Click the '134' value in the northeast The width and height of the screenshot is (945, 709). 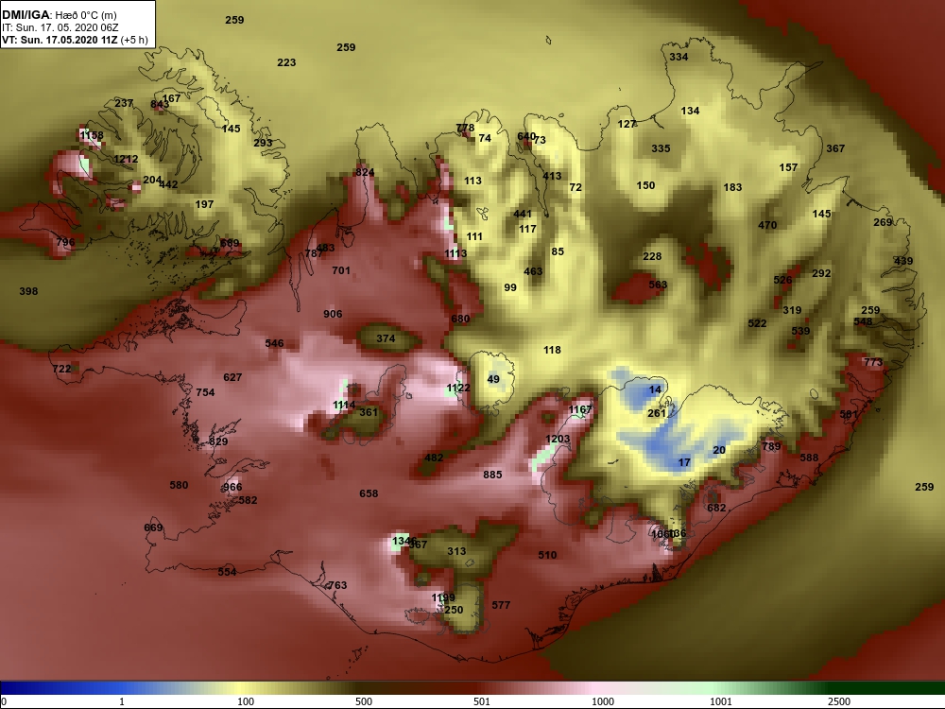(690, 111)
